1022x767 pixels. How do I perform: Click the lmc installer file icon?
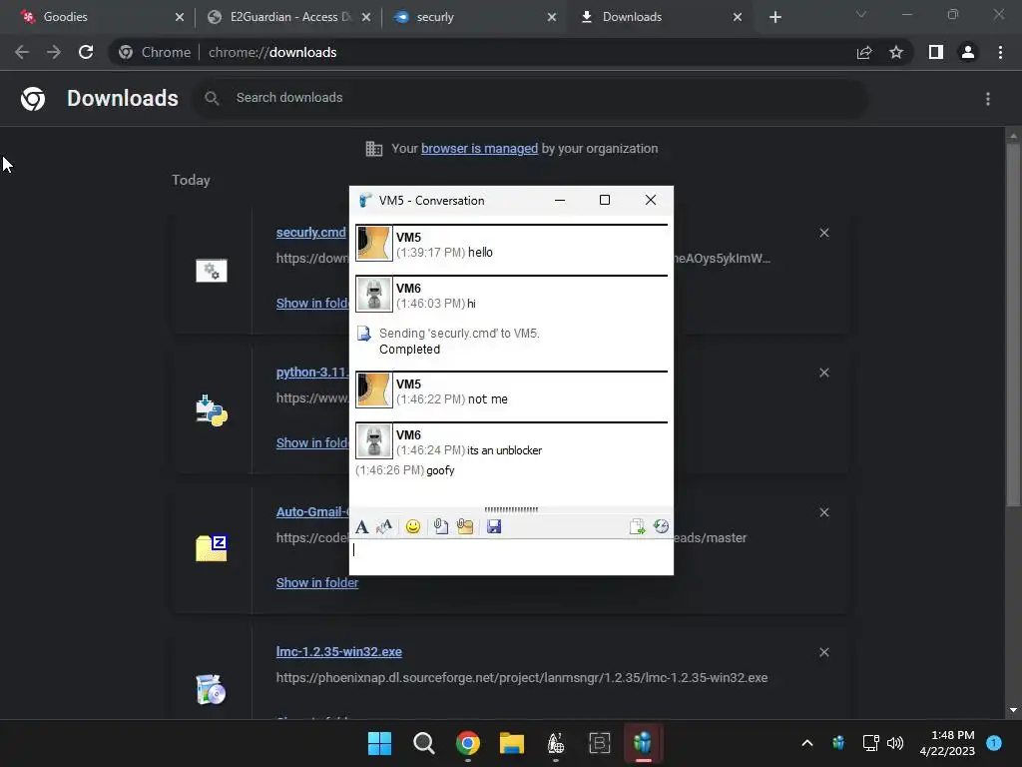(212, 690)
